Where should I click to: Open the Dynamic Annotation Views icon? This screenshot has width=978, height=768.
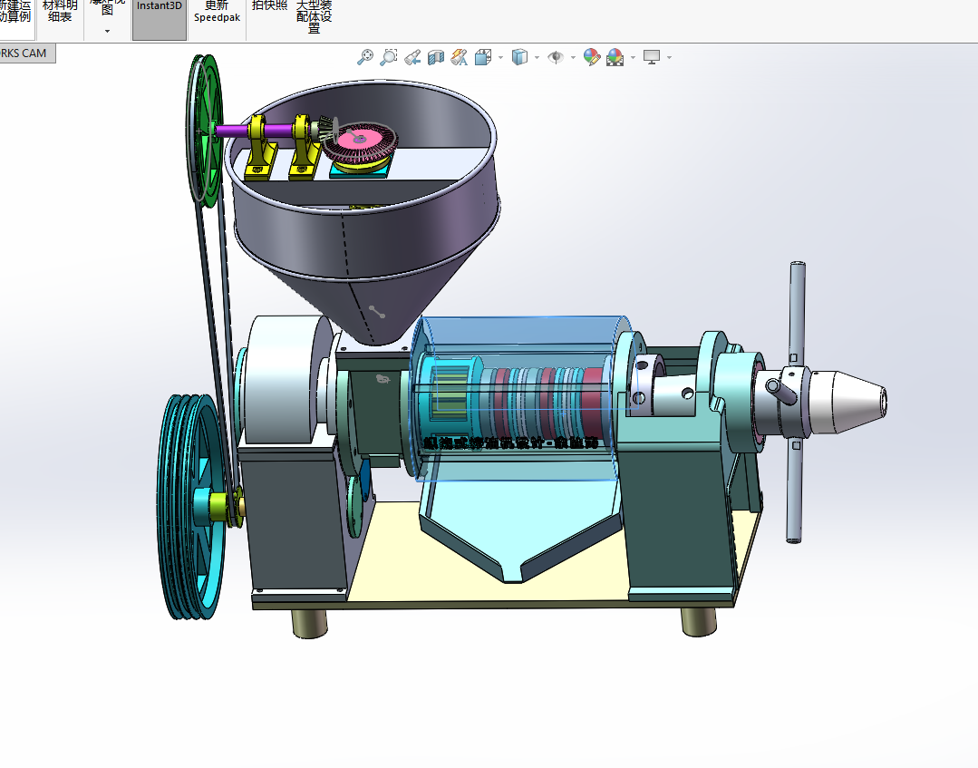click(460, 57)
